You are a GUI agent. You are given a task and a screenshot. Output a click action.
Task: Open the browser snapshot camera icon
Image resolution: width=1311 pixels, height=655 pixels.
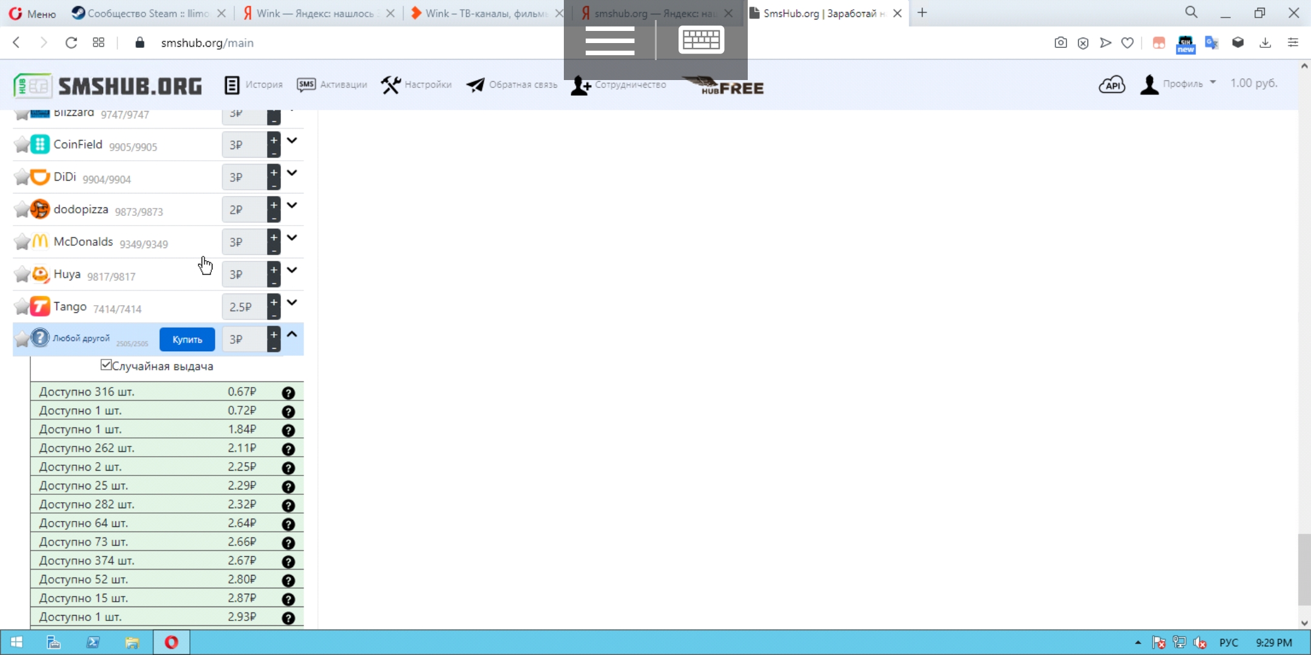(1060, 43)
